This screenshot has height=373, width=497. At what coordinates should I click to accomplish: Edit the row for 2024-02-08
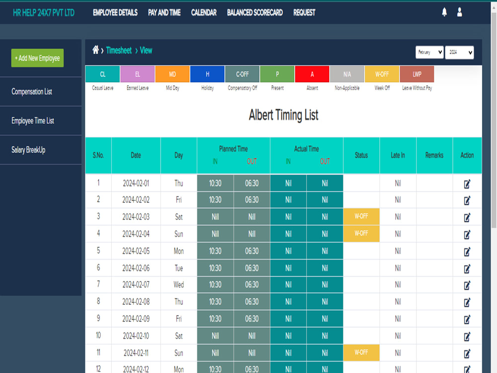[x=467, y=302]
